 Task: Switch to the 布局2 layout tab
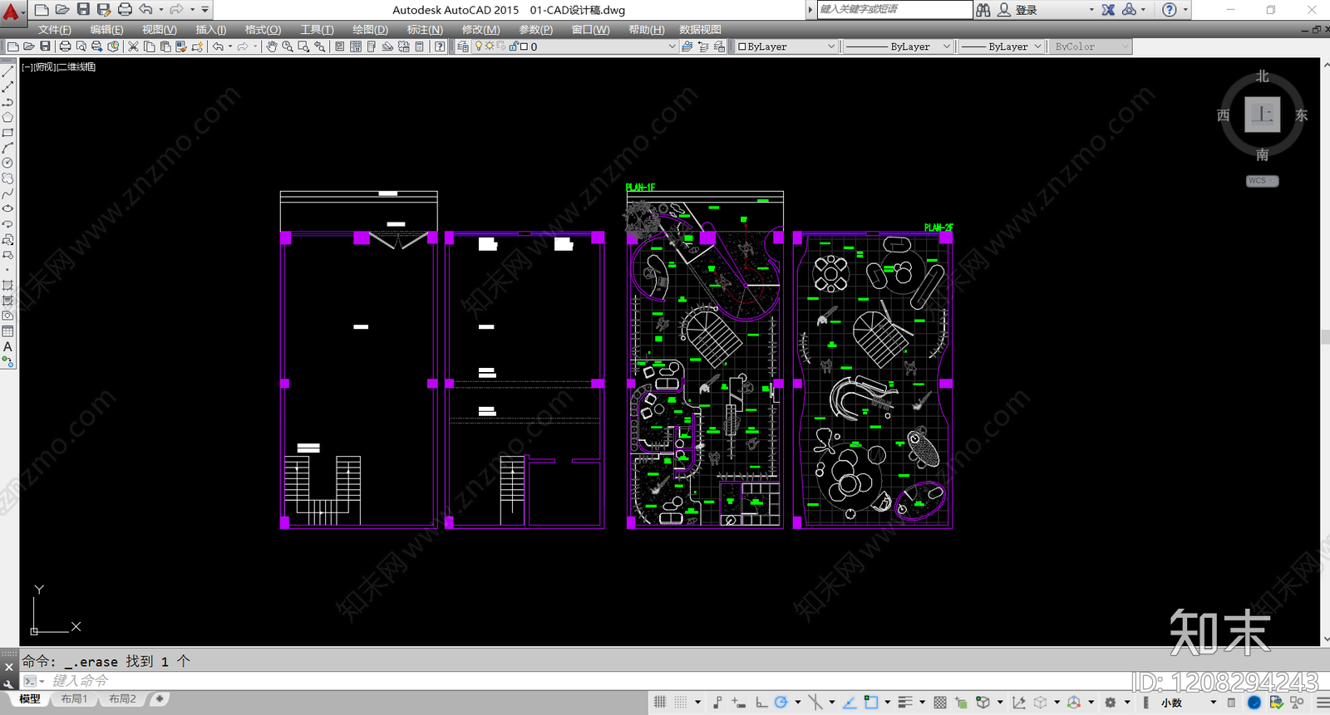[x=122, y=699]
